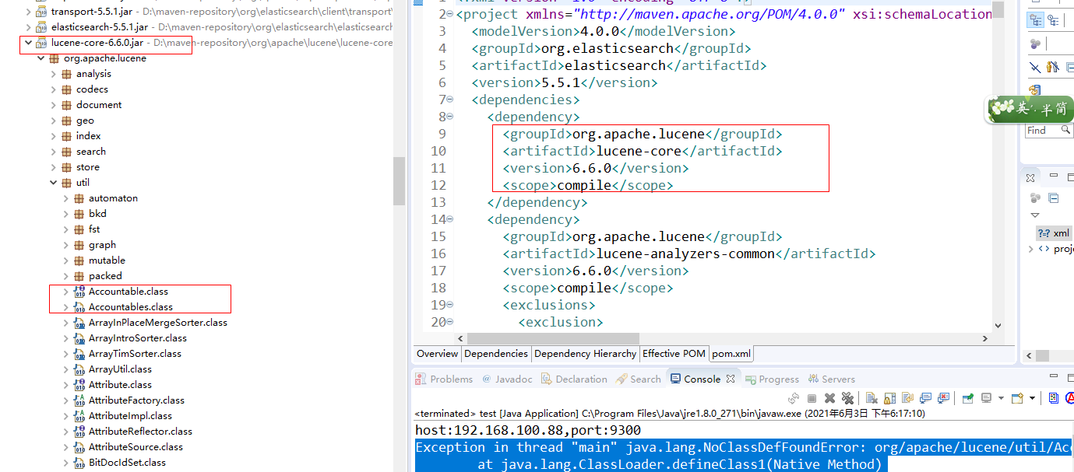Viewport: 1074px width, 472px height.
Task: Remove all terminated launches
Action: (848, 397)
